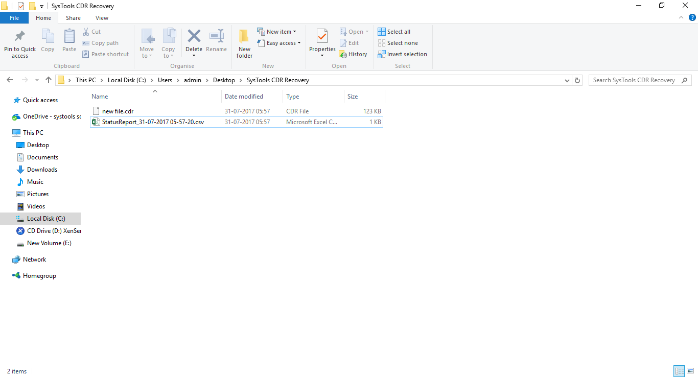The image size is (698, 377).
Task: Click the Open ribbon button
Action: click(354, 32)
